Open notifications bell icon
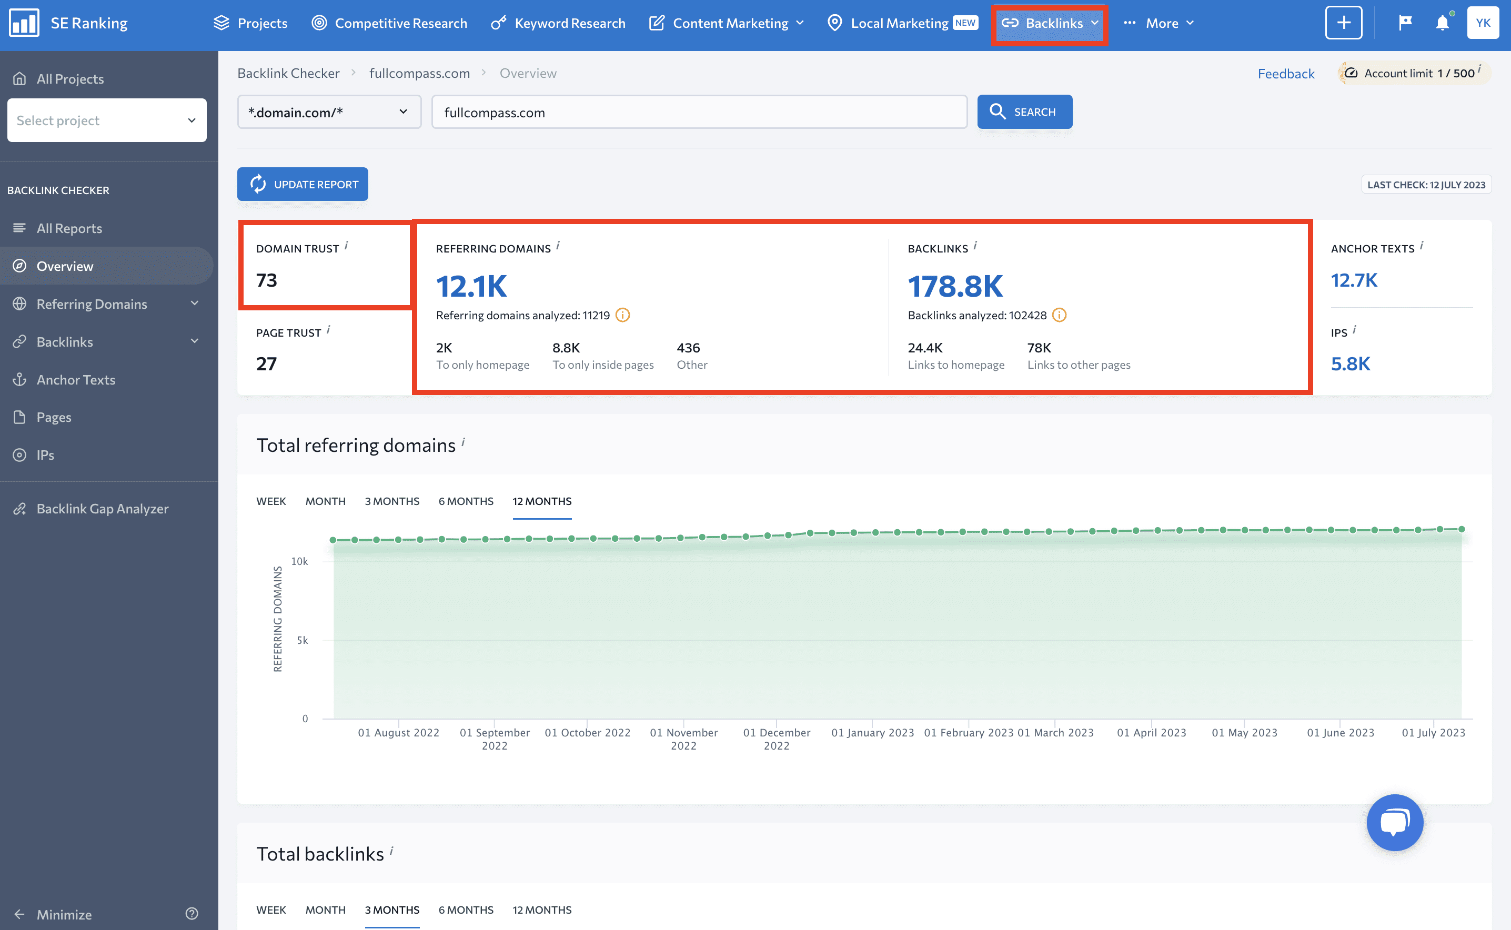 [1443, 23]
